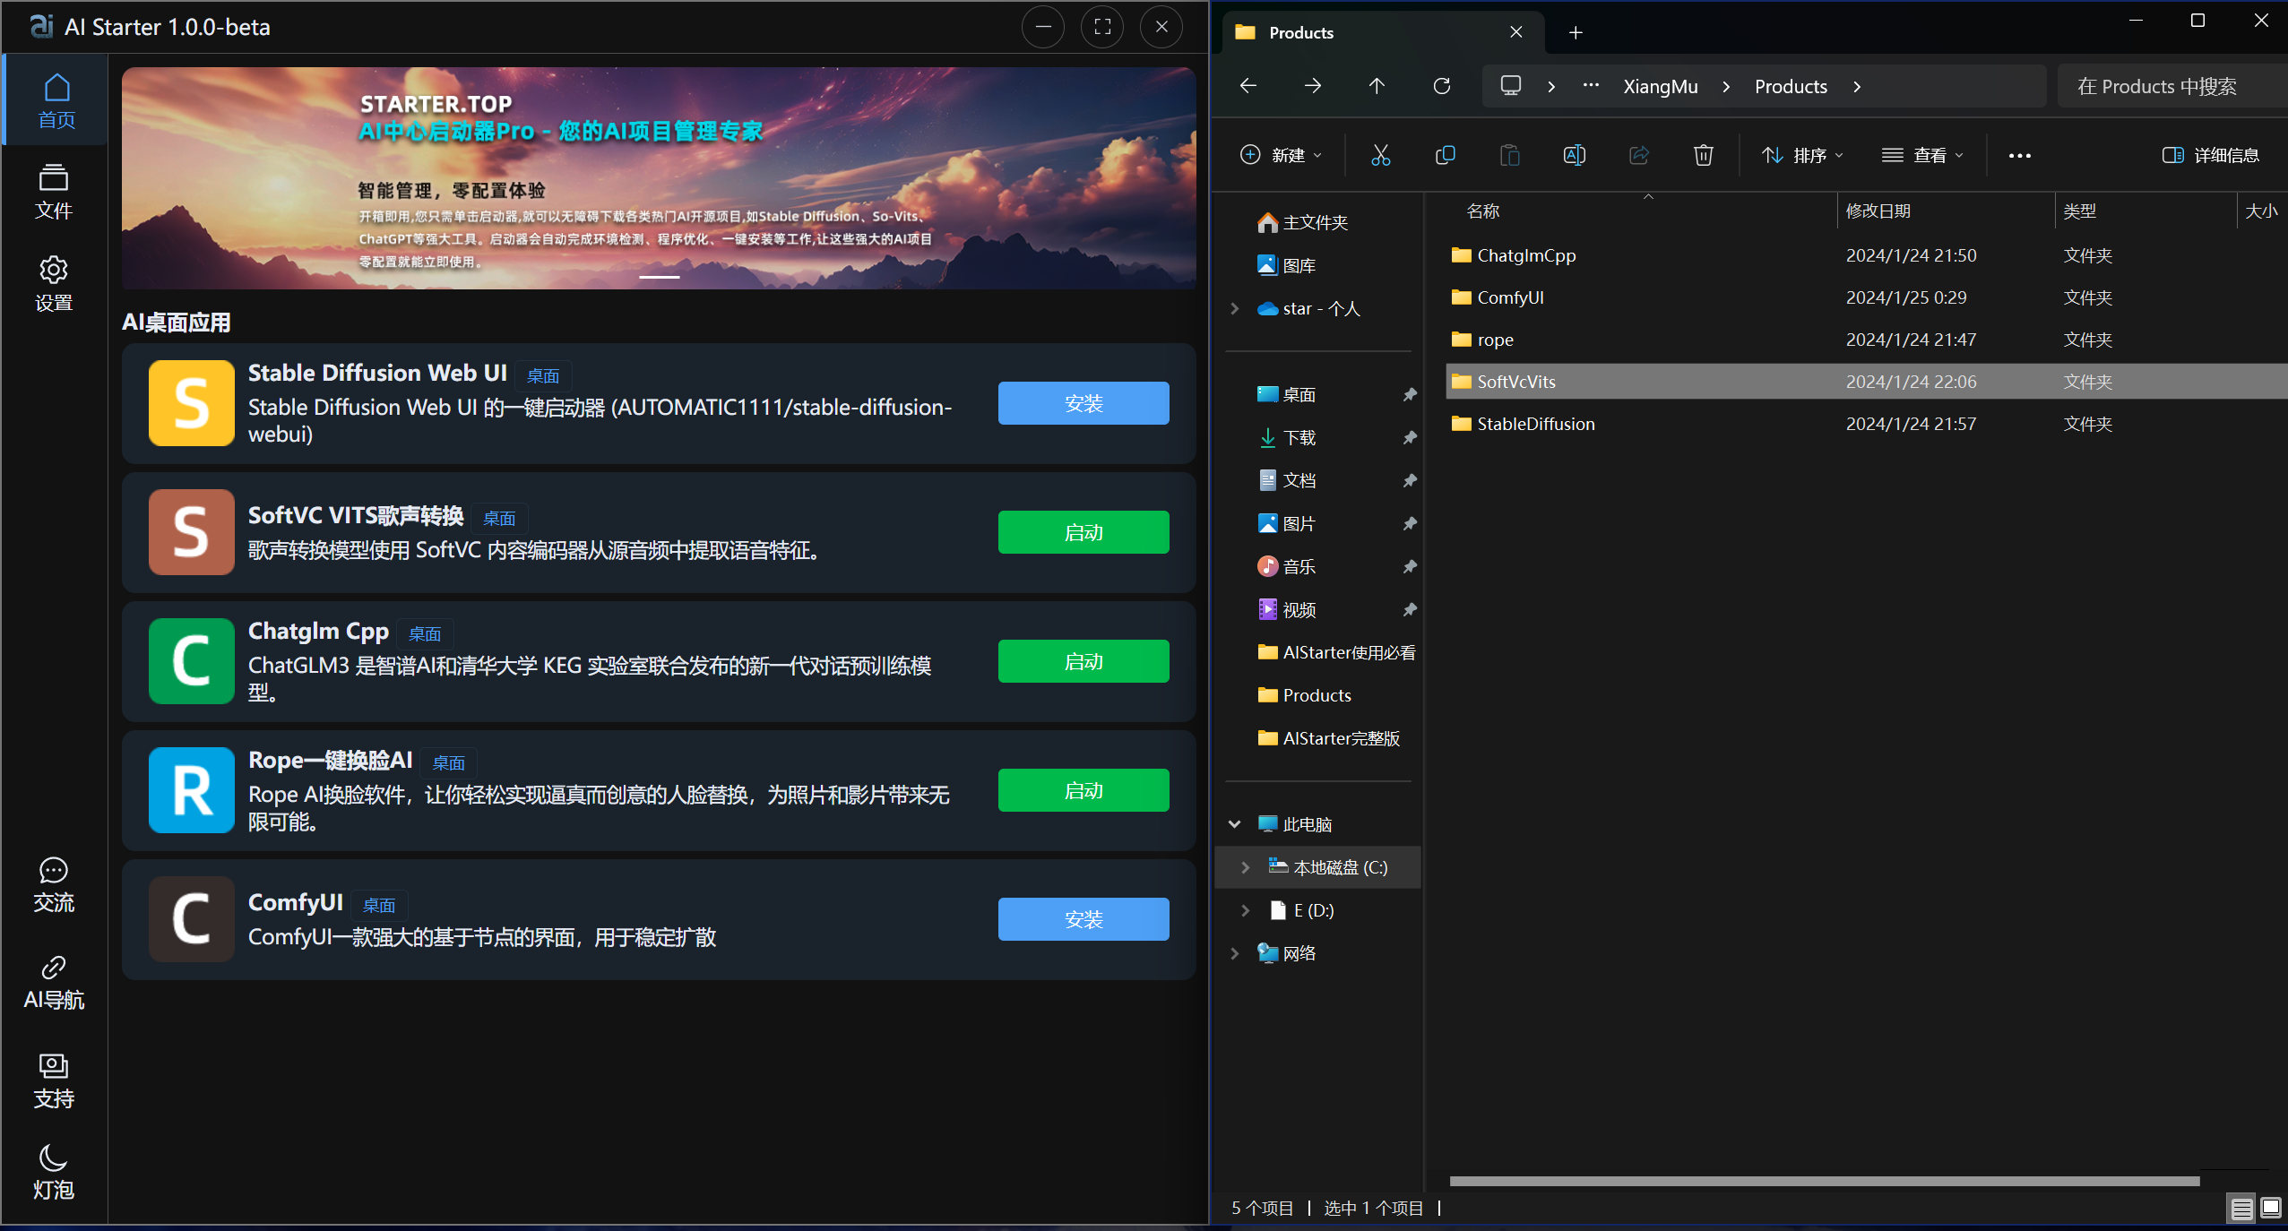Image resolution: width=2288 pixels, height=1231 pixels.
Task: Rename the selected item via toolbar icon
Action: (x=1575, y=156)
